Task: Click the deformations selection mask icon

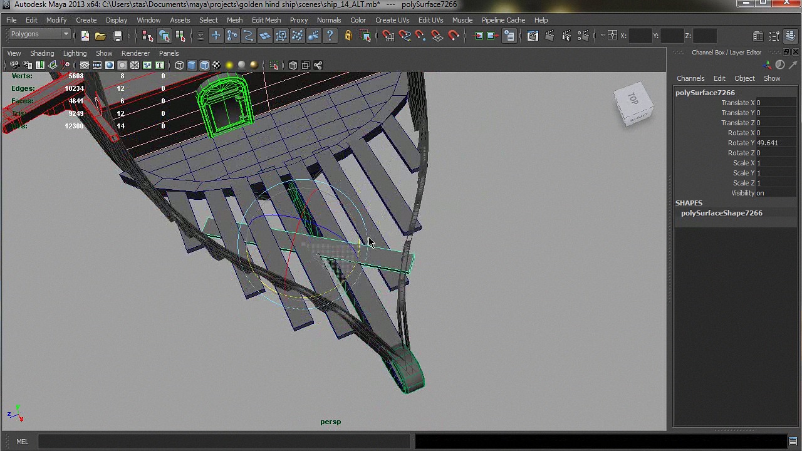Action: tap(281, 36)
